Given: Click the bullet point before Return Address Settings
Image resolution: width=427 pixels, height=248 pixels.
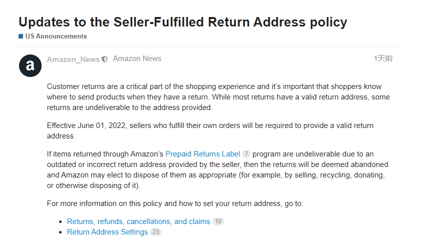Looking at the screenshot, I should coord(62,232).
